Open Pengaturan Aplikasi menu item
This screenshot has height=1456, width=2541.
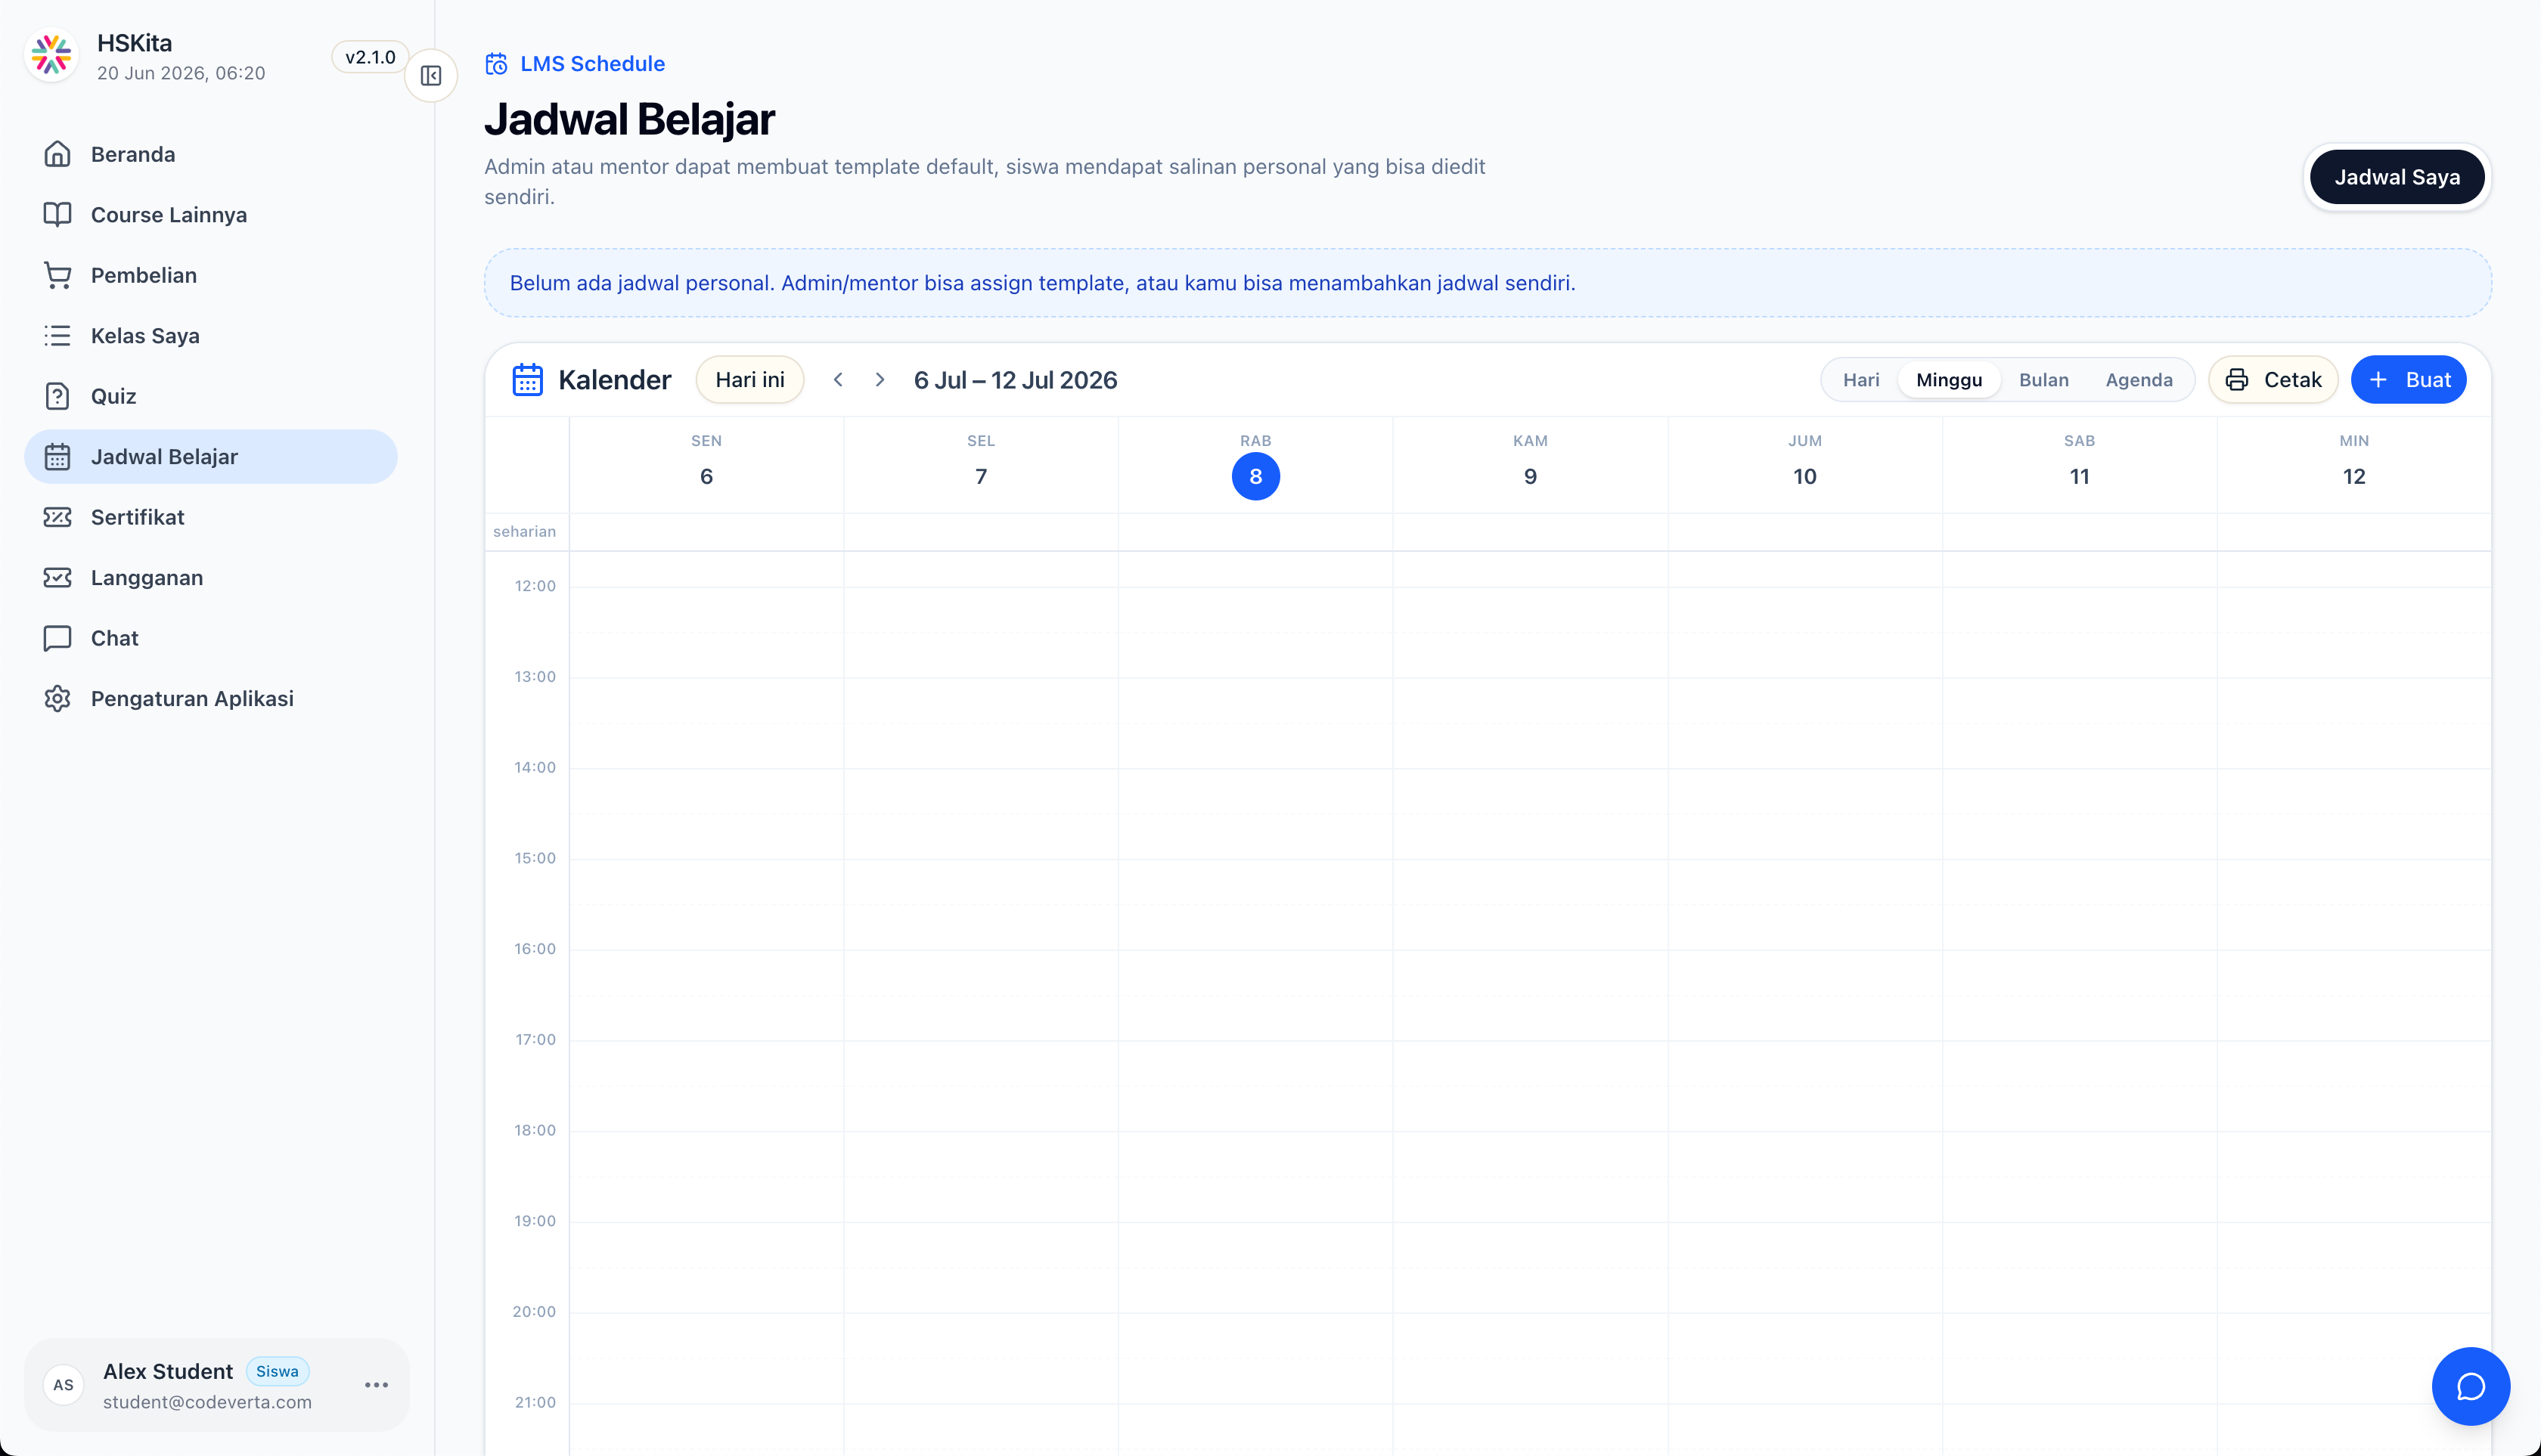tap(211, 698)
